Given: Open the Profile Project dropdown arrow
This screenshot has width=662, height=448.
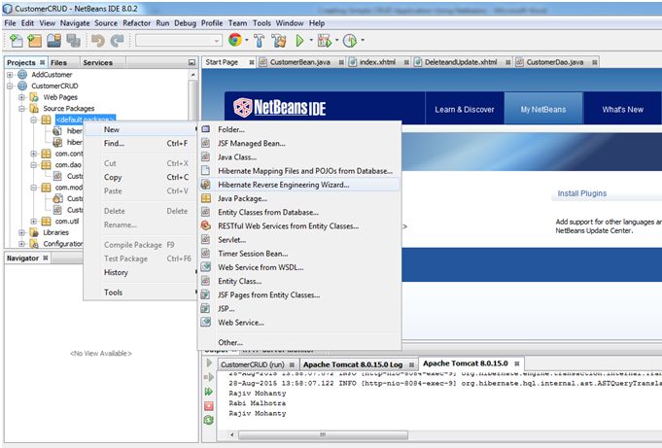Looking at the screenshot, I should (363, 41).
